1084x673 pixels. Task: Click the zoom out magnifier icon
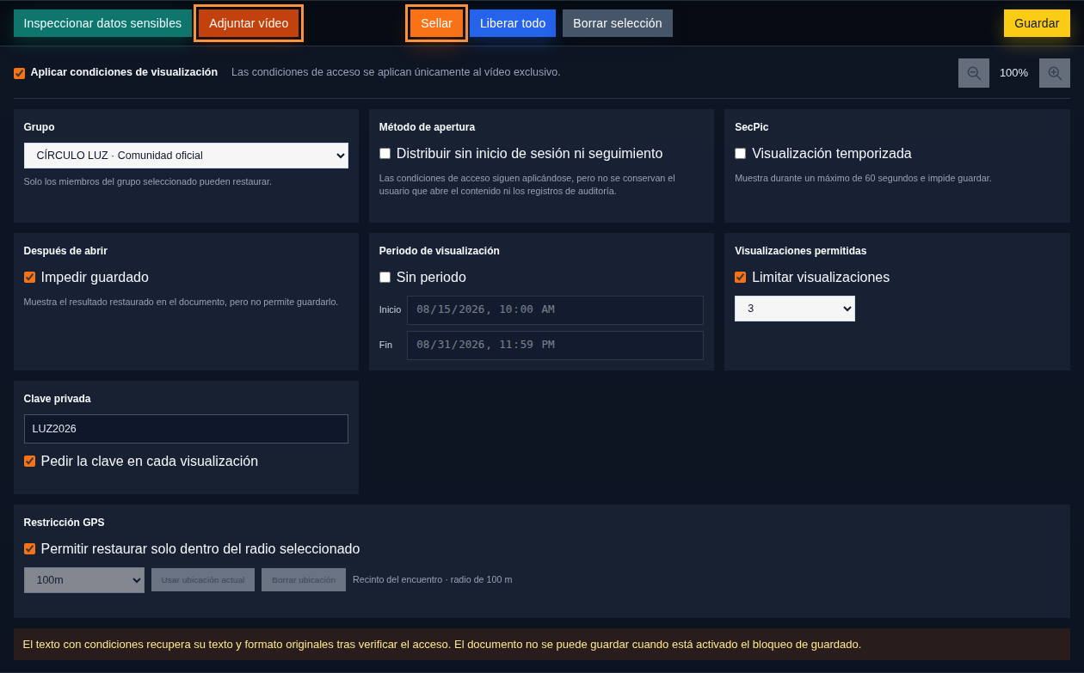click(x=974, y=73)
